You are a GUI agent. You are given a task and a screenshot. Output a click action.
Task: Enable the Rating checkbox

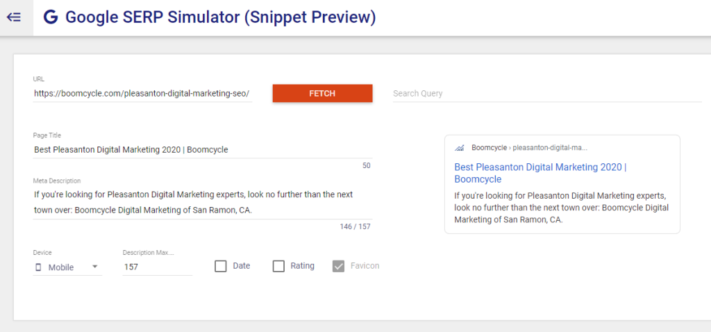pyautogui.click(x=278, y=266)
